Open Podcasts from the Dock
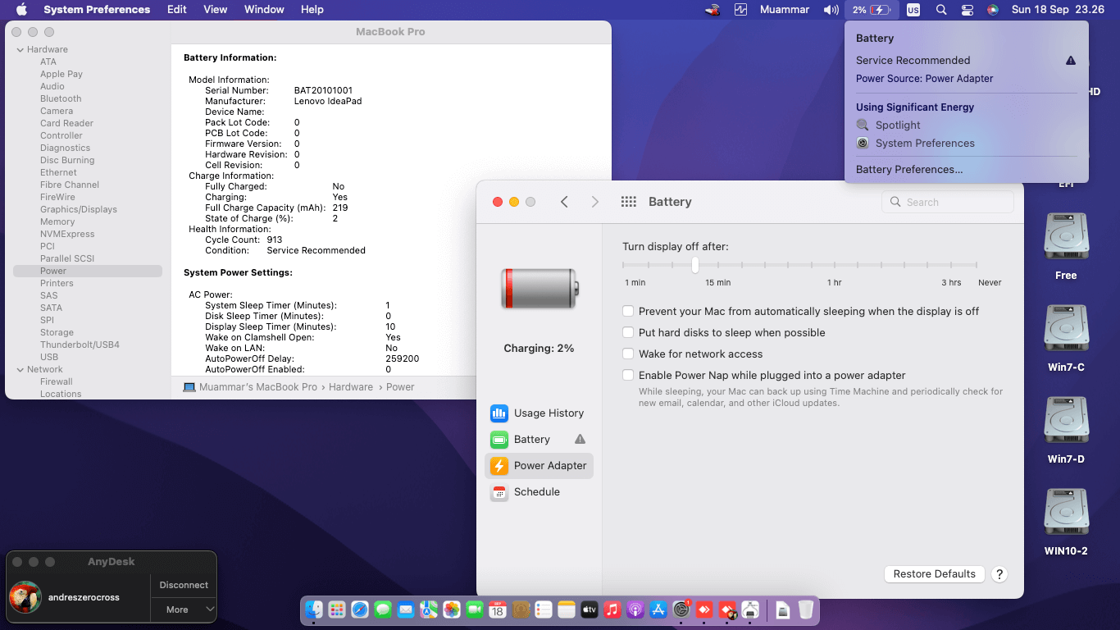 pos(635,609)
